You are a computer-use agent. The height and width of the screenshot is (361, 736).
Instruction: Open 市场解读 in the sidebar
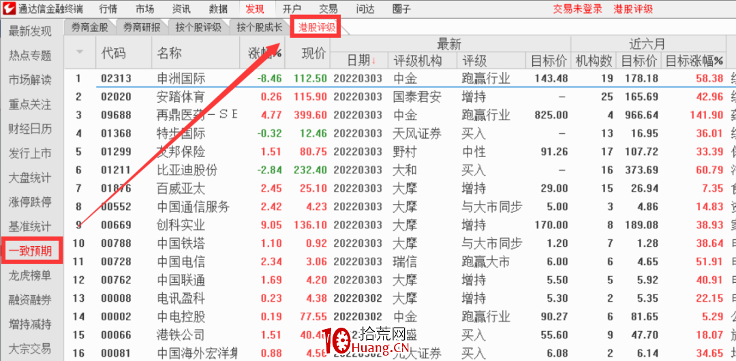(x=30, y=80)
